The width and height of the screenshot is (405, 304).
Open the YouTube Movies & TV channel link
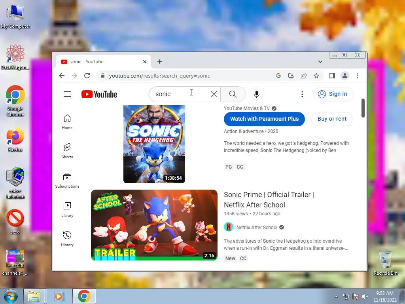tap(247, 108)
